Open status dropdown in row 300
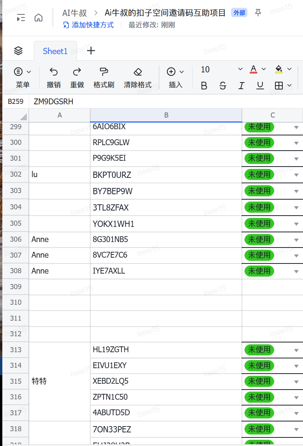 coord(296,143)
